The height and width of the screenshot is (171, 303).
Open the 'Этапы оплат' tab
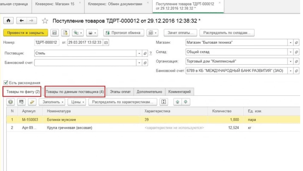(120, 92)
